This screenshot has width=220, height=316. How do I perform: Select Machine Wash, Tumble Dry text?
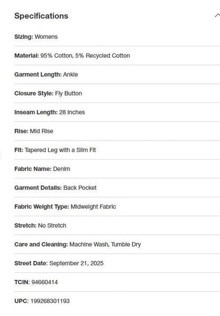tap(105, 244)
